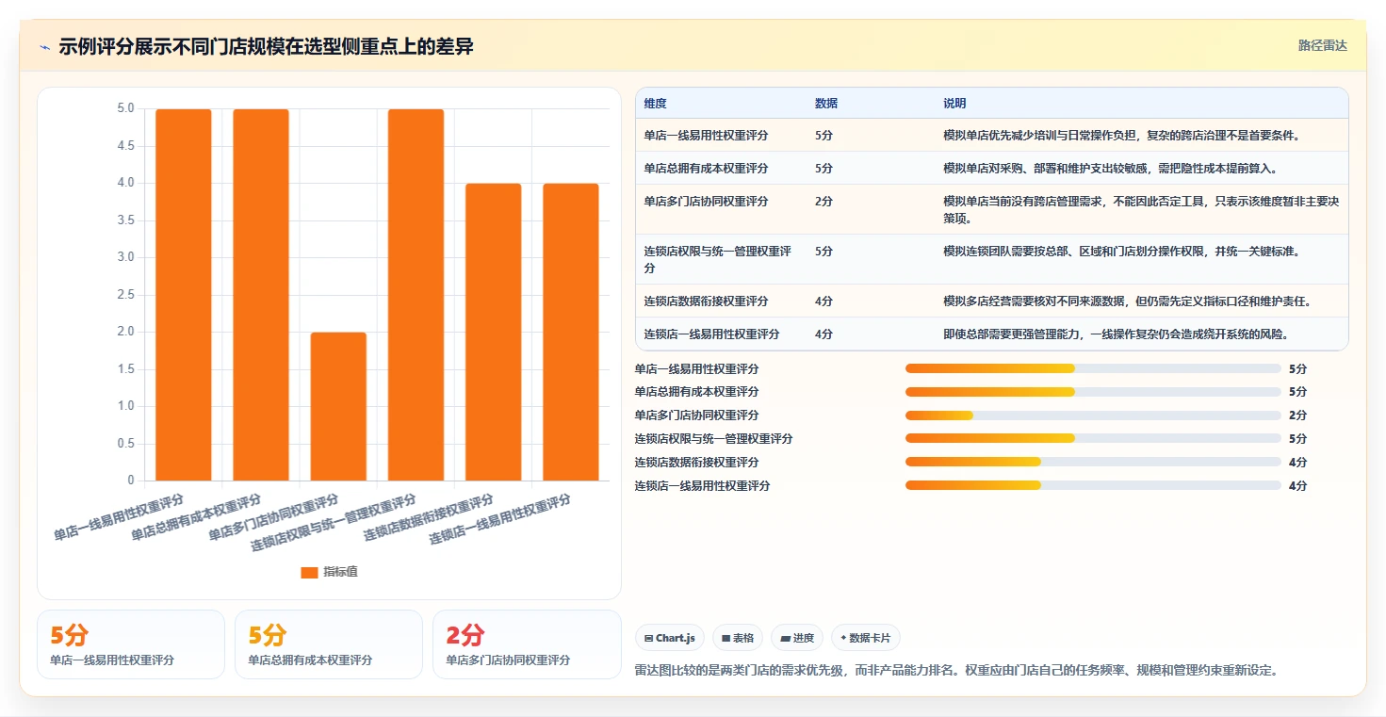Click x-axis label 单店一线易用性权重评分
Image resolution: width=1386 pixels, height=717 pixels.
tap(119, 516)
